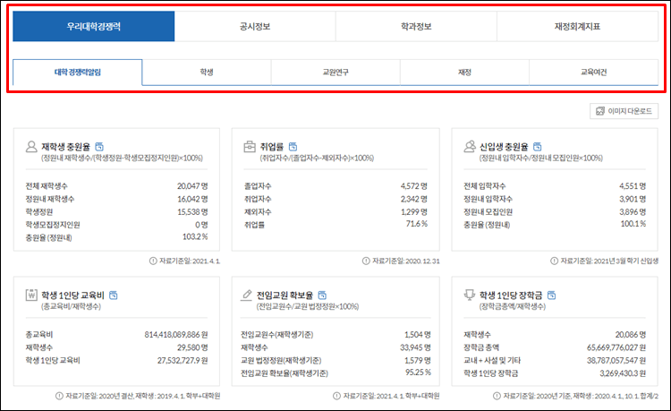Click the 학생 1인당 교육비 card title

coord(72,295)
